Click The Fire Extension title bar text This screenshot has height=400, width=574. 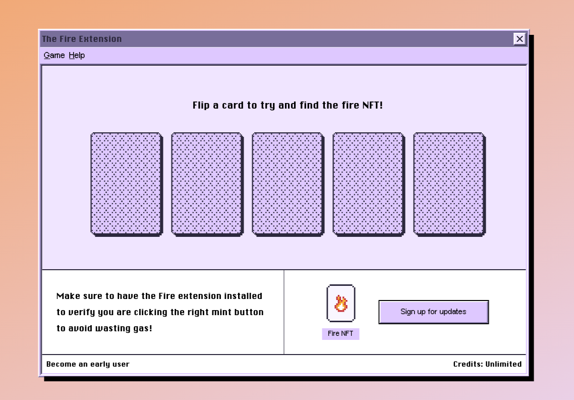82,39
